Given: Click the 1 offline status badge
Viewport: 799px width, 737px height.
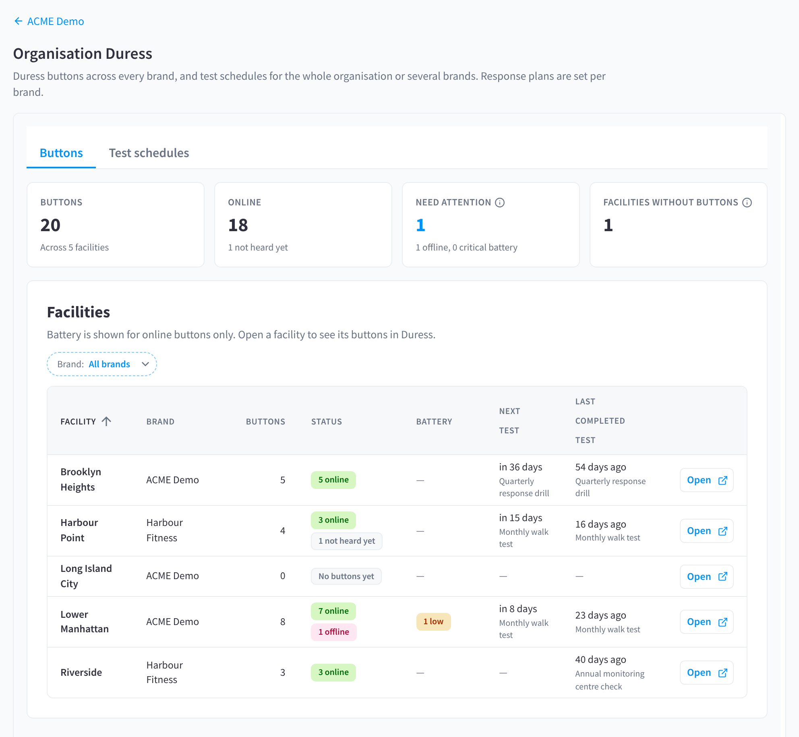Looking at the screenshot, I should click(334, 632).
